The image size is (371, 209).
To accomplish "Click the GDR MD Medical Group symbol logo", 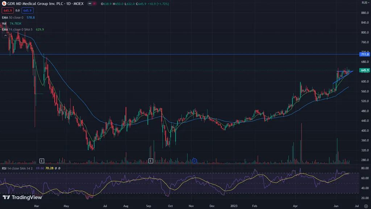I will 4,4.
